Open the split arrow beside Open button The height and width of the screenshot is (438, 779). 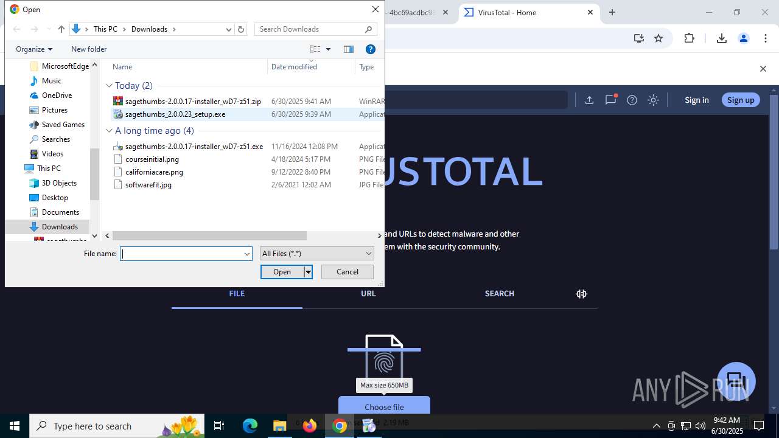click(x=309, y=272)
